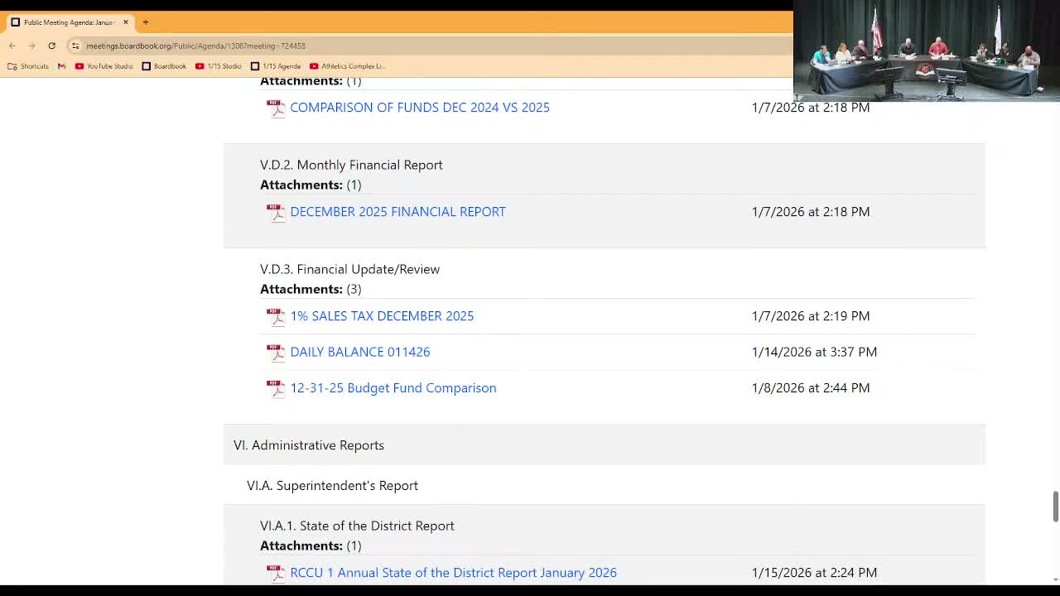Select the Public Meeting Agenda tab
Screen dimensions: 1060x596
(x=66, y=22)
